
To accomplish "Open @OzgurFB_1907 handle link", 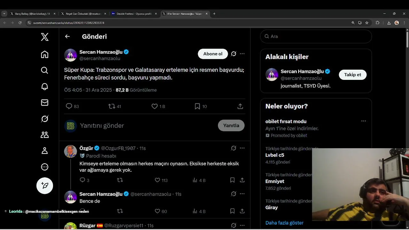I will click(x=118, y=148).
